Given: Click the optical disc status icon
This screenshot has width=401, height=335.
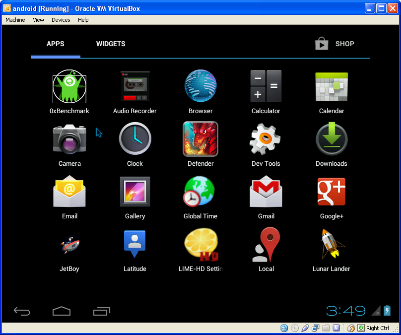Looking at the screenshot, I should pyautogui.click(x=295, y=328).
